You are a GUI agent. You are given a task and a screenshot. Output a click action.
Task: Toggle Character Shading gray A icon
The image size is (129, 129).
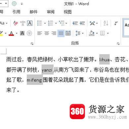pos(22,33)
